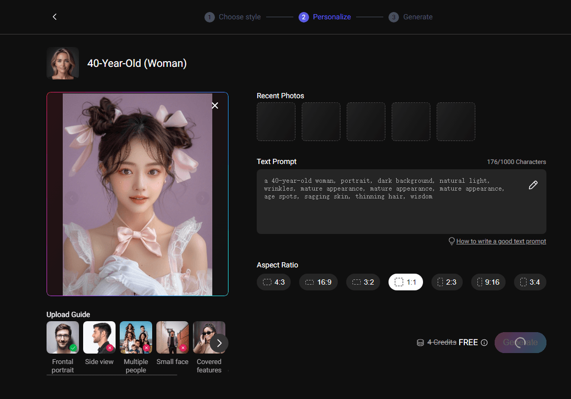Remove the uploaded photo via the X icon

click(215, 105)
